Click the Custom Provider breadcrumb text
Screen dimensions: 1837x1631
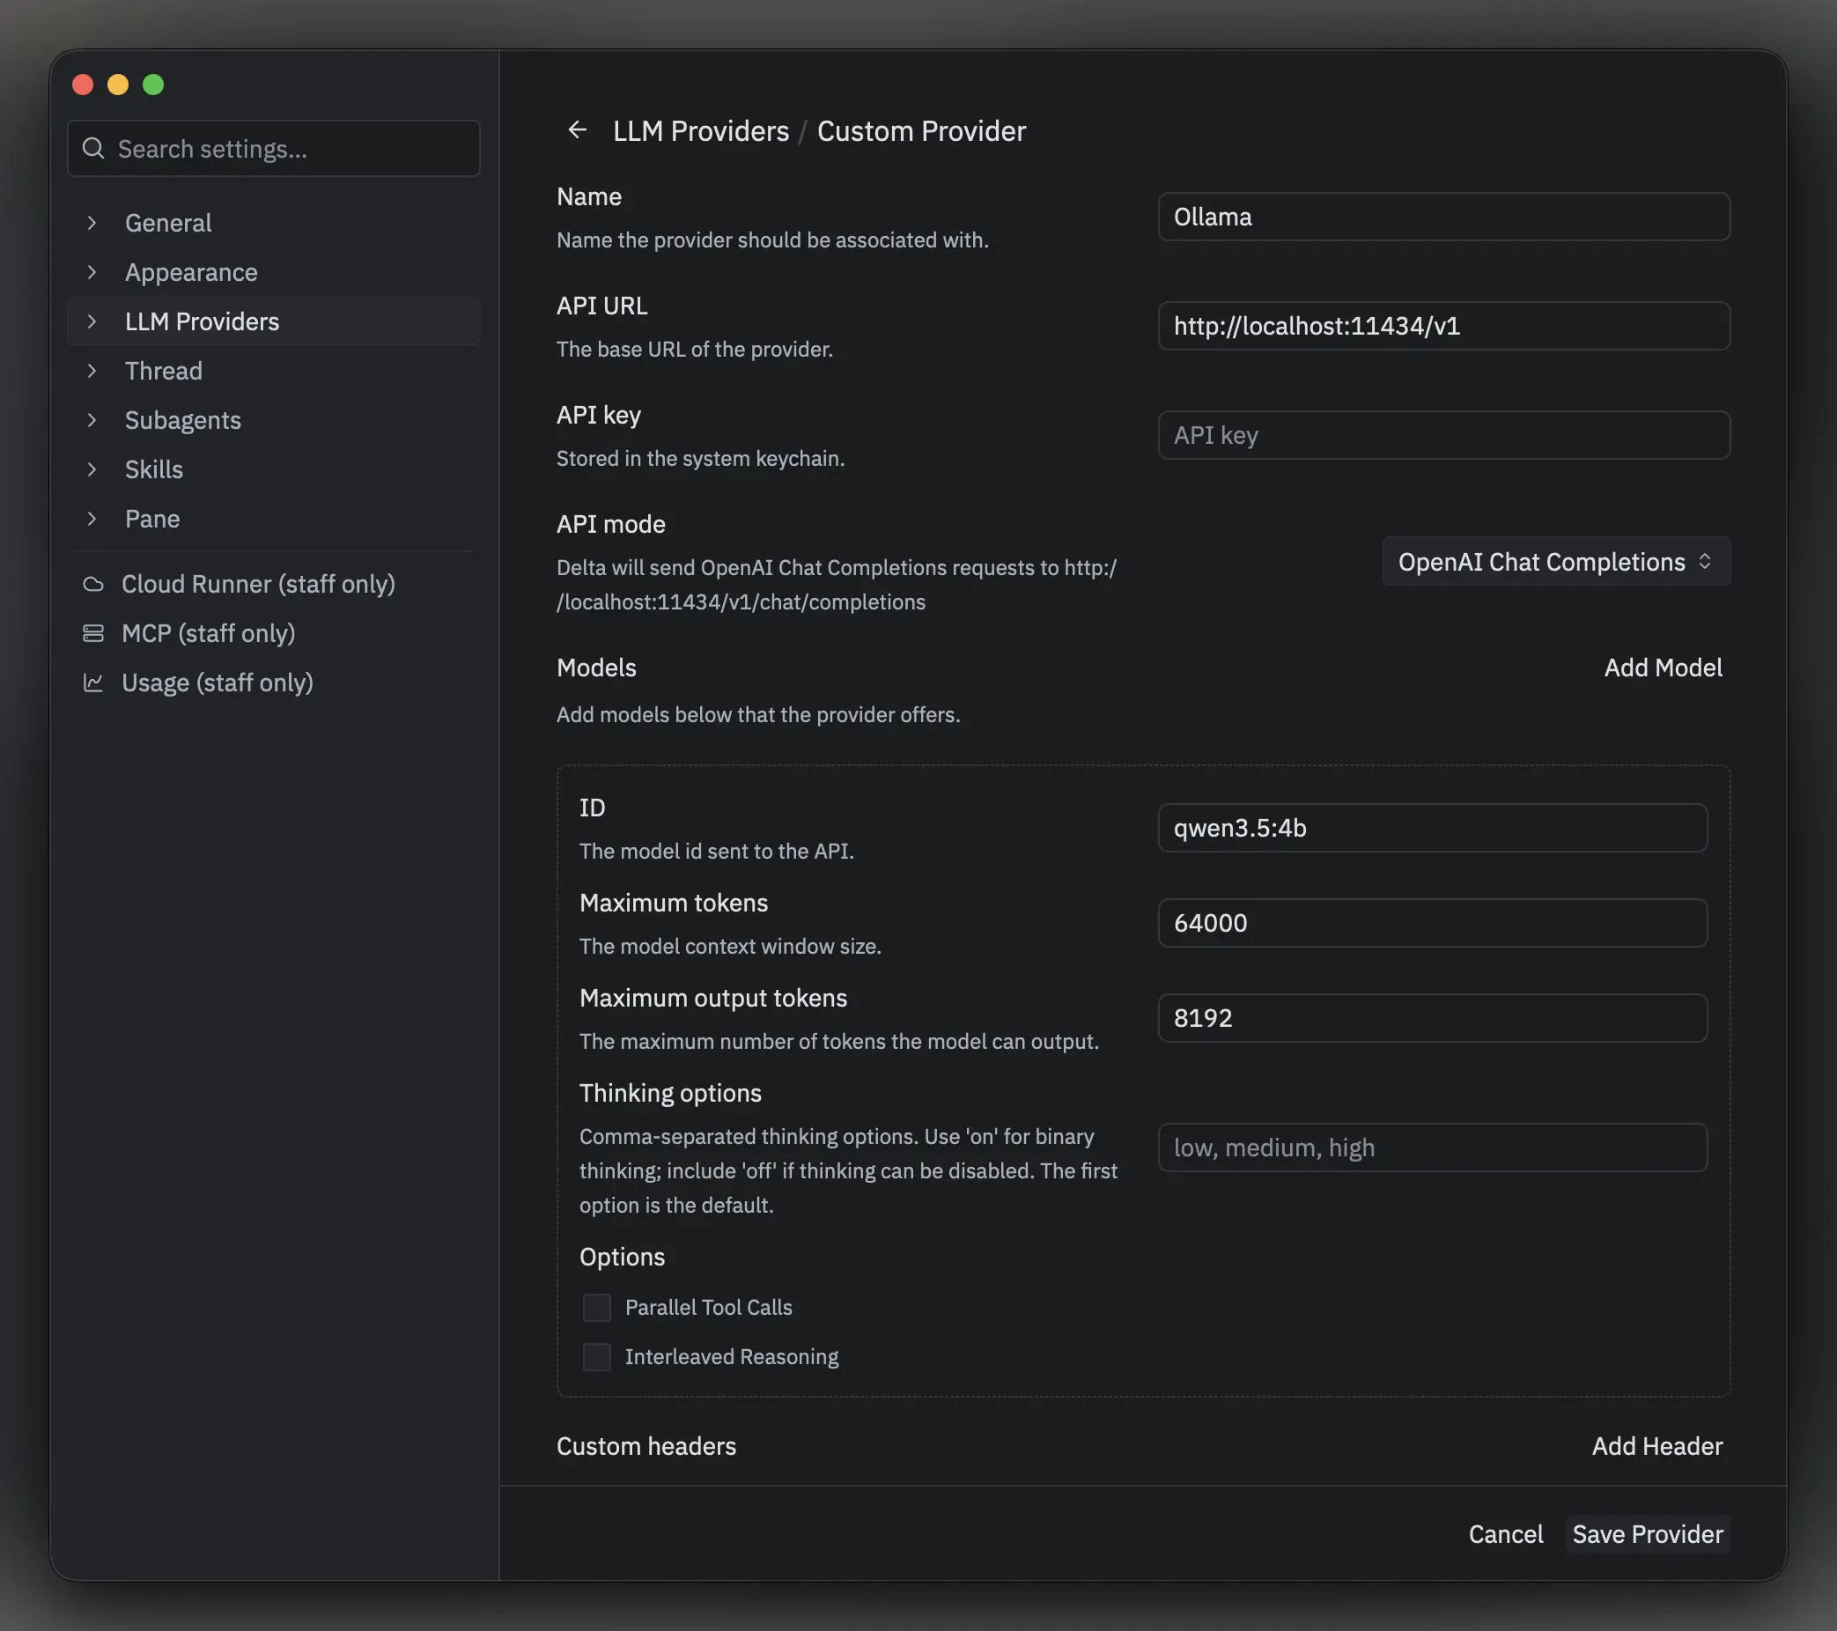pyautogui.click(x=921, y=131)
